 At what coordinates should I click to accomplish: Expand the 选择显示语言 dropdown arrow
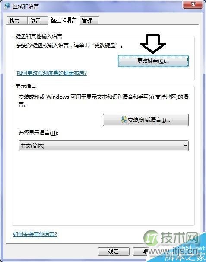tap(185, 146)
